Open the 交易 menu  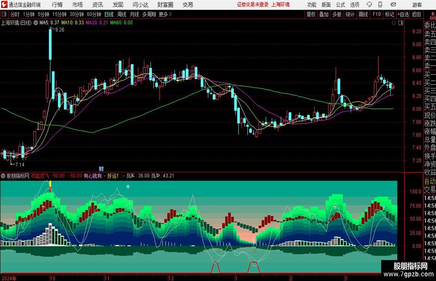click(x=188, y=5)
